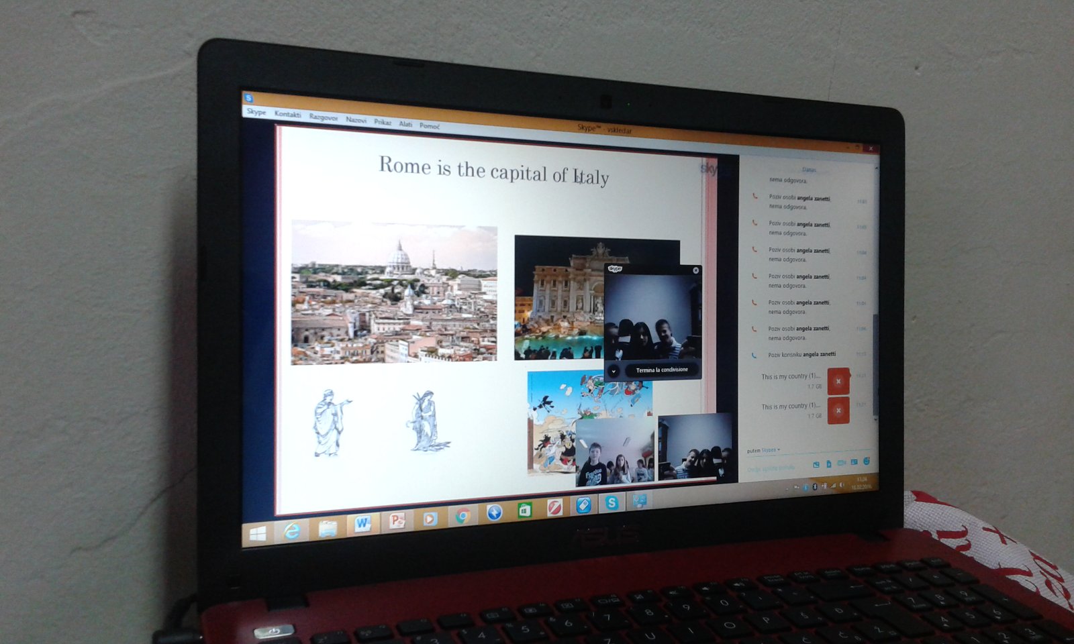Image resolution: width=1074 pixels, height=644 pixels.
Task: Click the Bluetooth icon in system tray
Action: tap(814, 487)
